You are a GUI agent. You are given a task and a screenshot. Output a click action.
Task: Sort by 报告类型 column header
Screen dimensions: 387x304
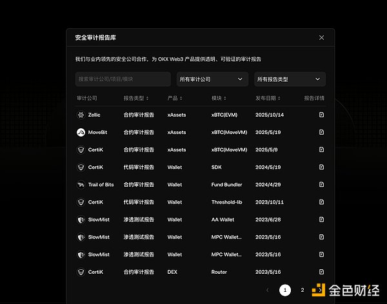click(136, 99)
